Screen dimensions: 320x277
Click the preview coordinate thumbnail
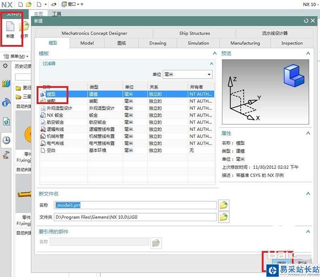coord(265,92)
